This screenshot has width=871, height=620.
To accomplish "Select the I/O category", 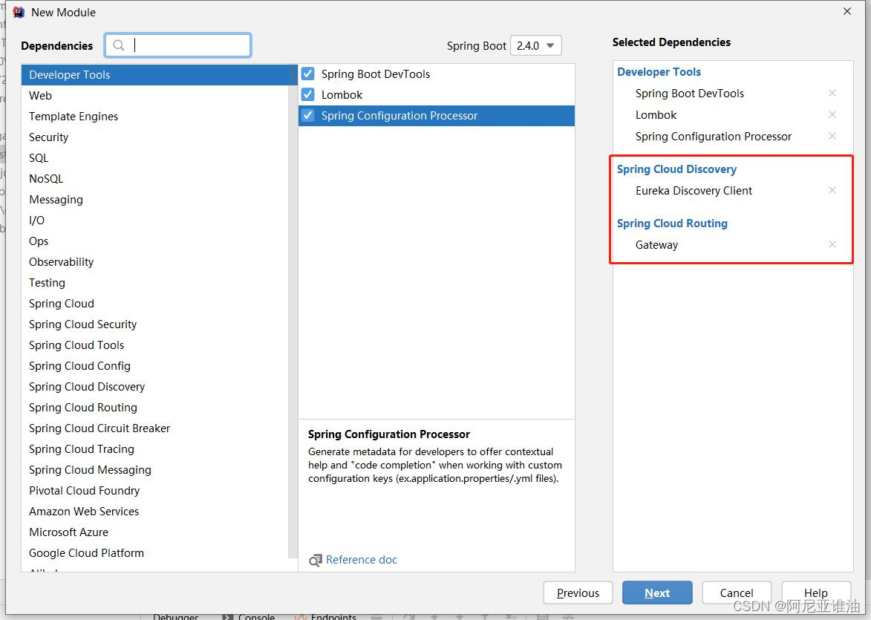I will [155, 221].
